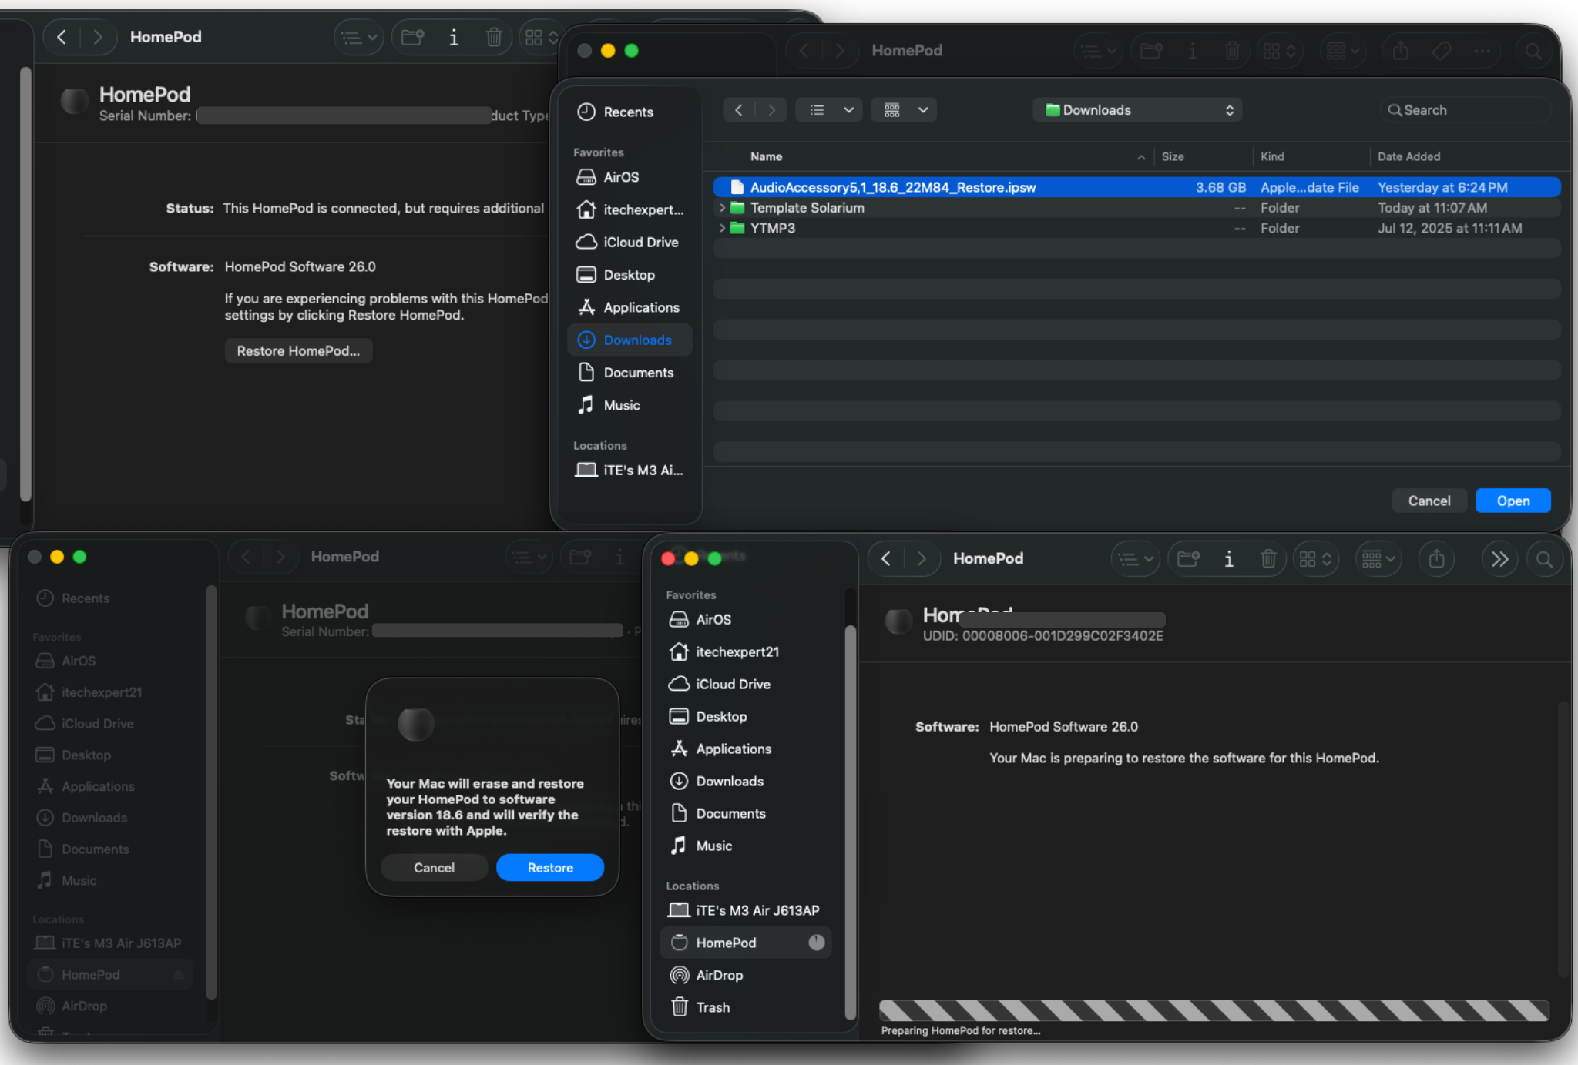The width and height of the screenshot is (1578, 1065).
Task: Click trash icon in top-left window toolbar
Action: pos(494,37)
